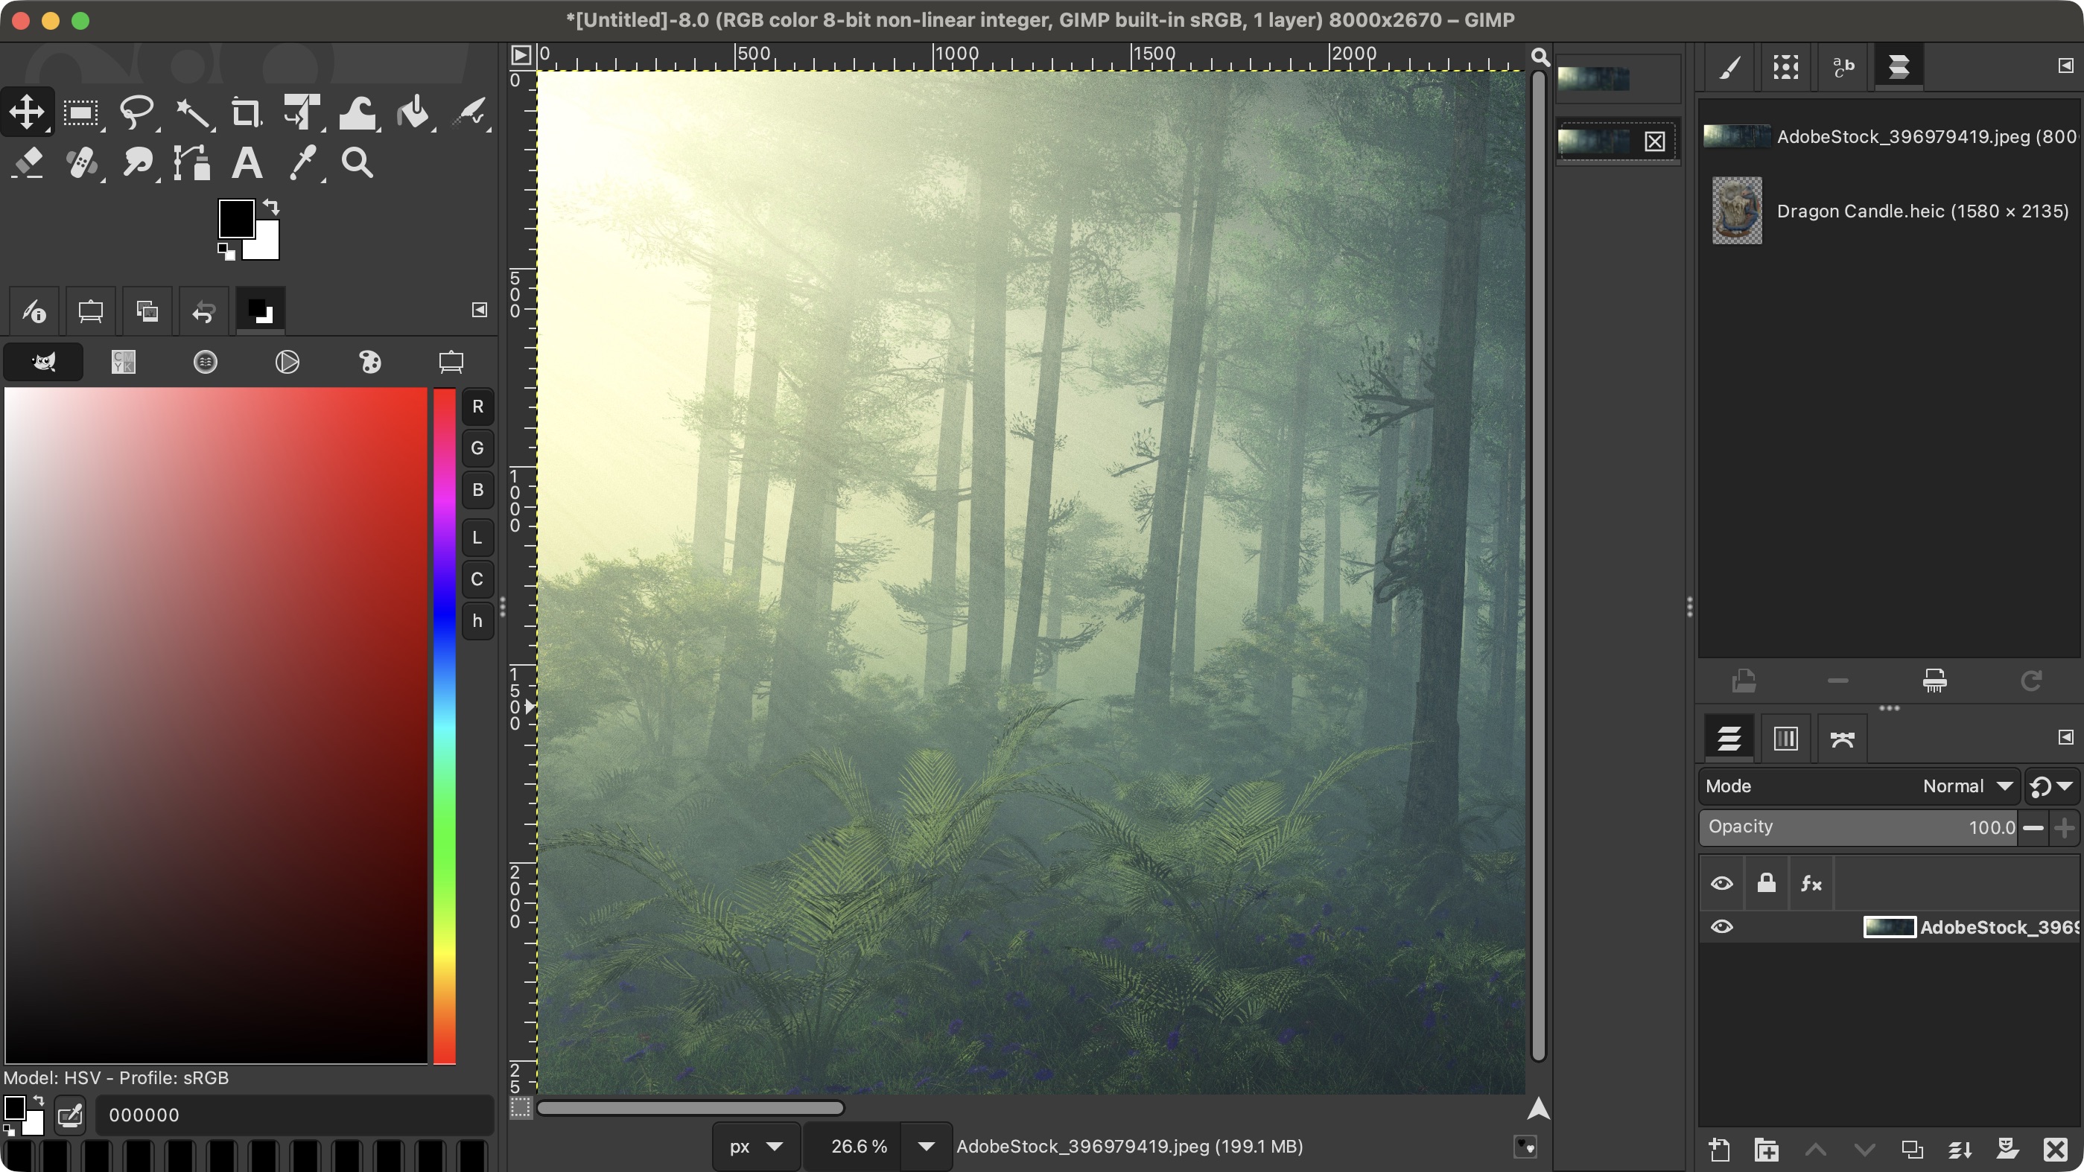Select the R channel color model button
The image size is (2084, 1172).
477,407
